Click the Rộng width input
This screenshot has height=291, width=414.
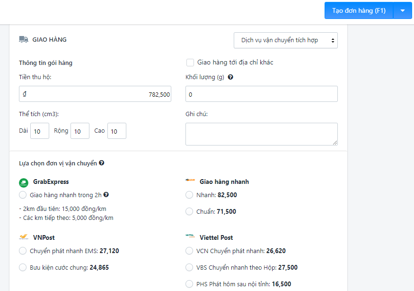[x=80, y=131]
